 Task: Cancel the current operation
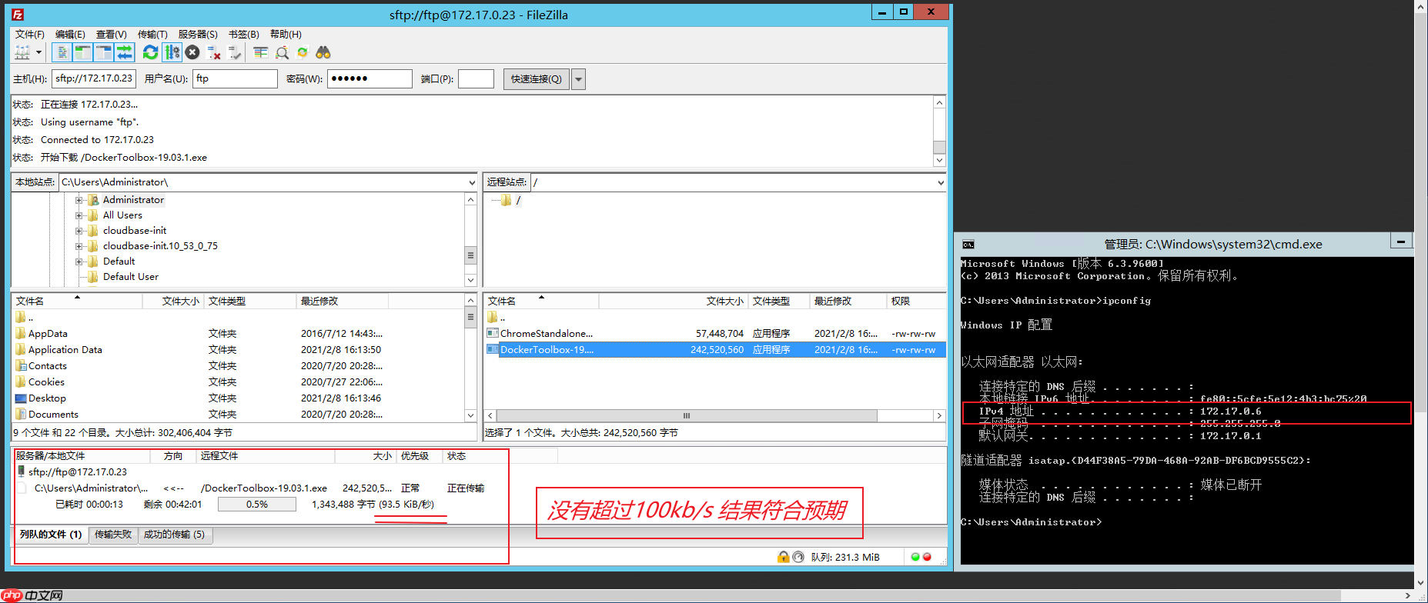click(x=192, y=52)
